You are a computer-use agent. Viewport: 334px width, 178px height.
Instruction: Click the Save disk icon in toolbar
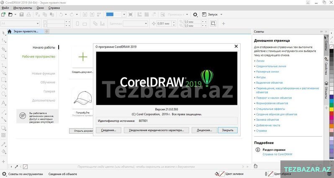coord(21,15)
